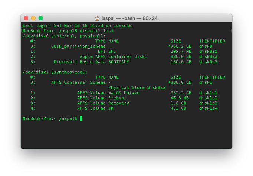Click the '209.7 MB' size value
The height and width of the screenshot is (176, 253).
181,51
